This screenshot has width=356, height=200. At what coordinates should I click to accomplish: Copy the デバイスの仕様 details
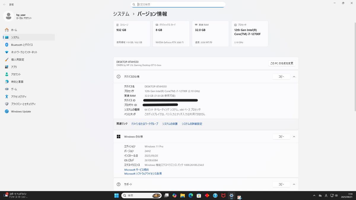coord(281,77)
